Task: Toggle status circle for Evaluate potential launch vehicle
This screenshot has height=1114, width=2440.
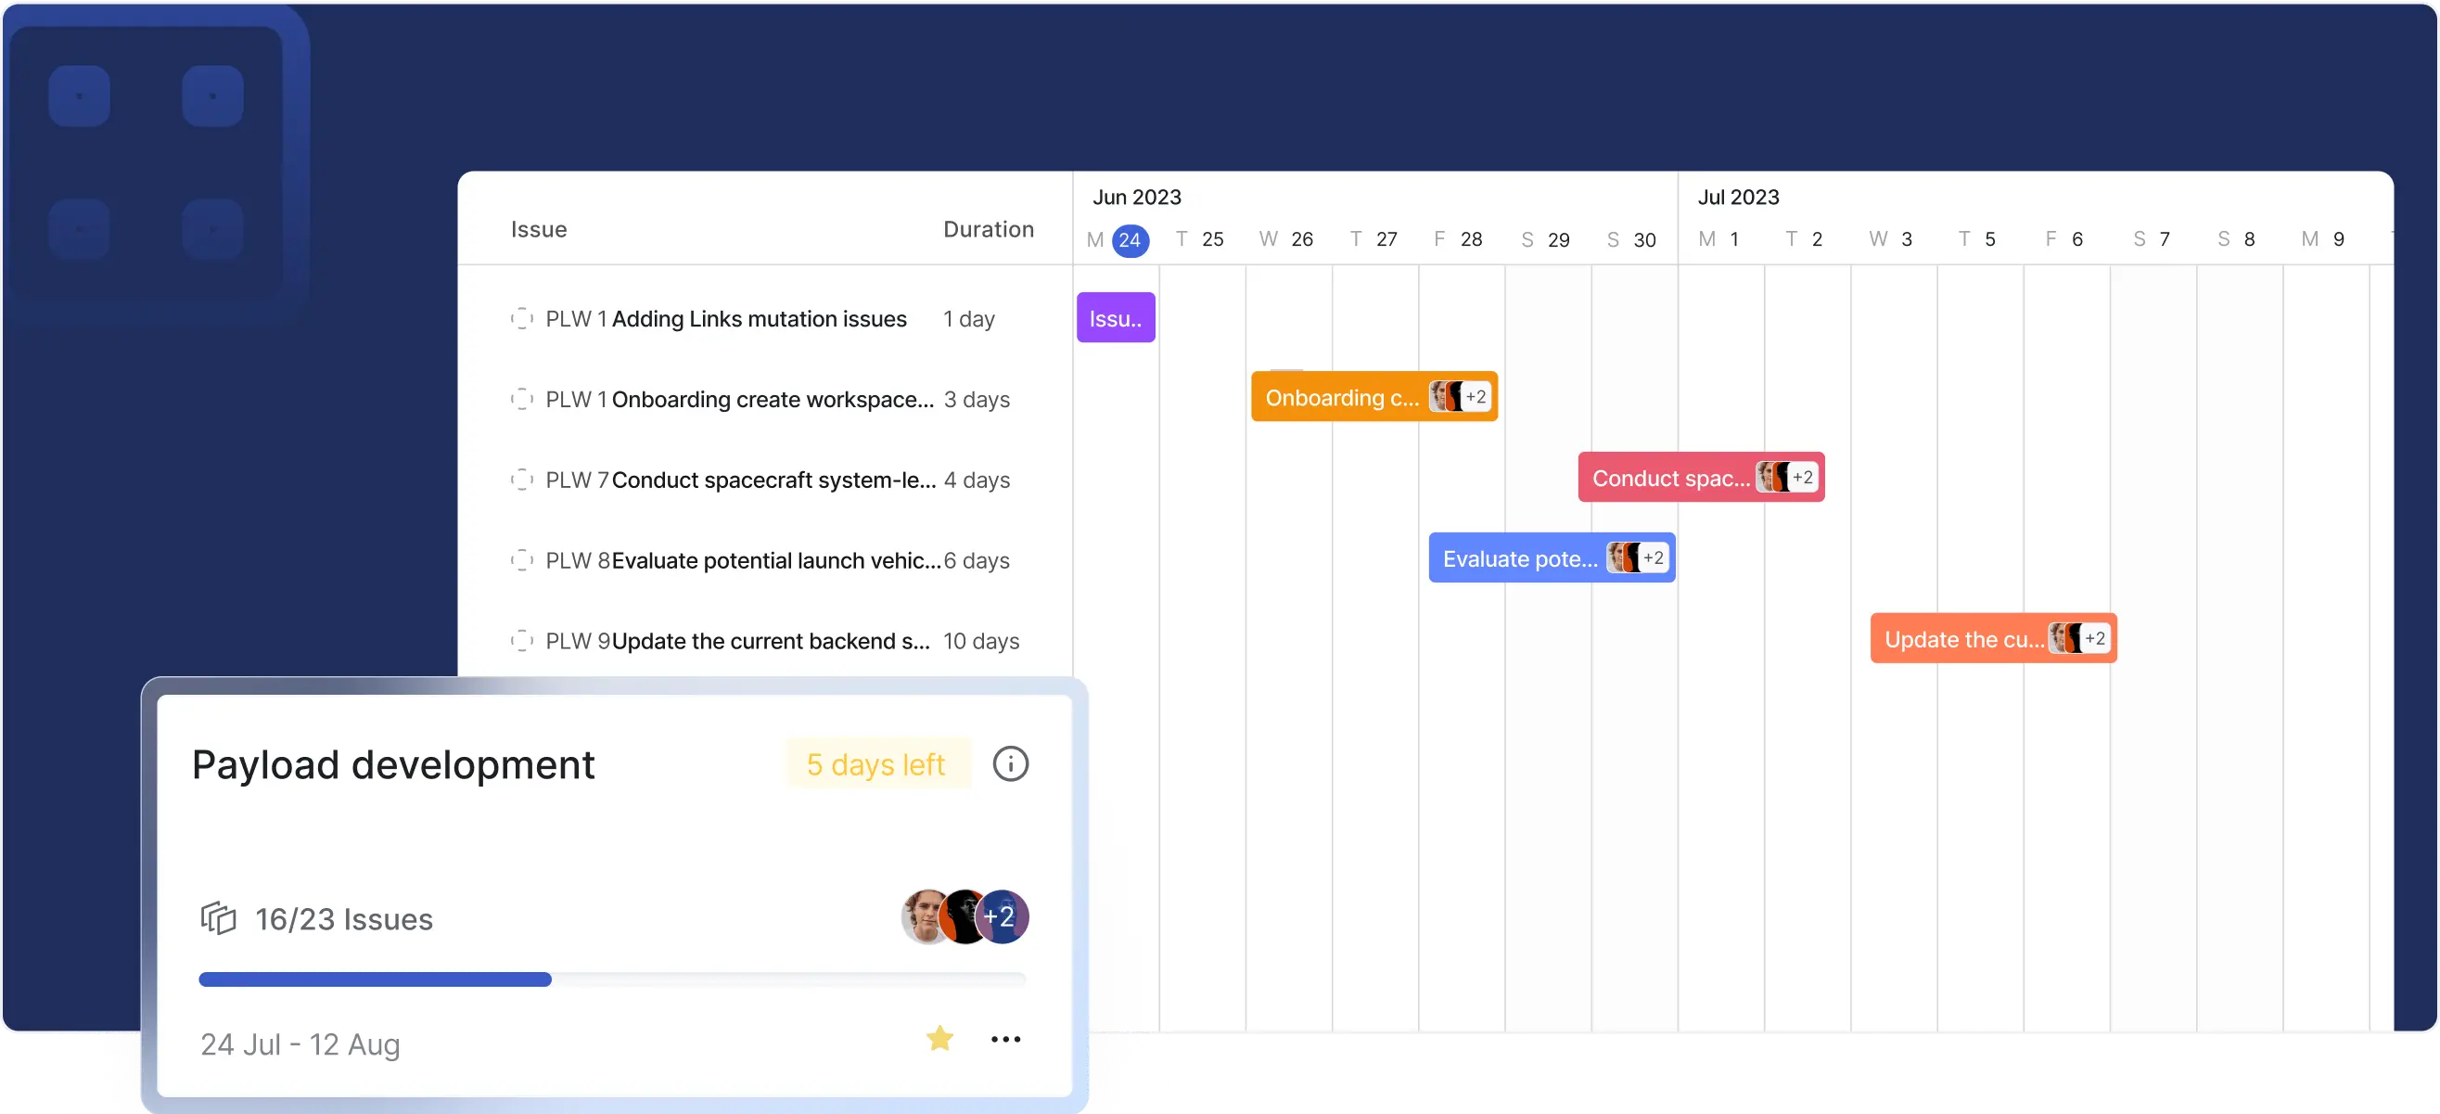Action: (x=522, y=560)
